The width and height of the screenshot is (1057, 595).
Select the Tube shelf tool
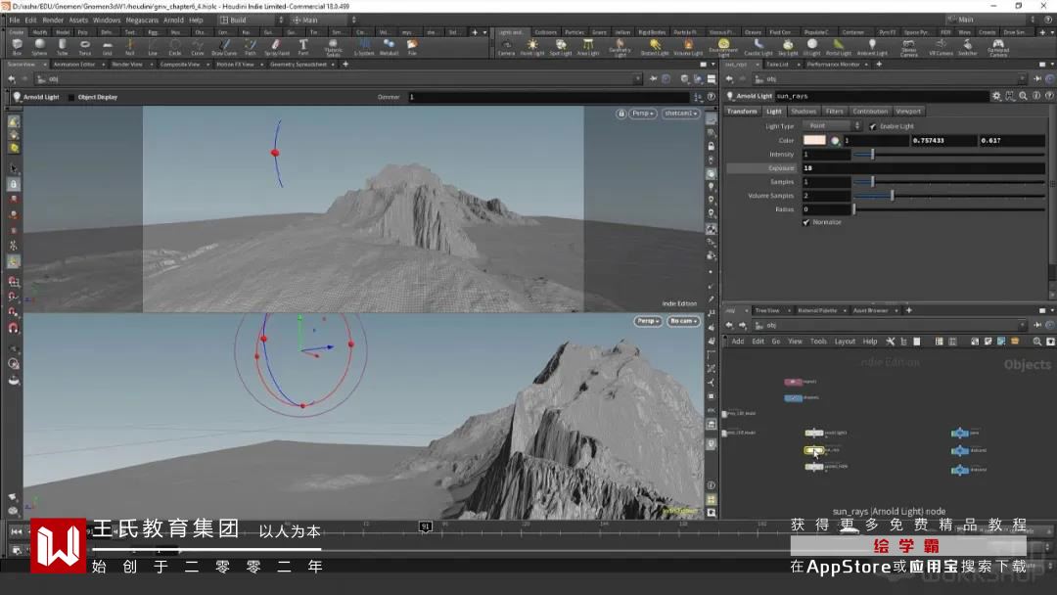62,47
